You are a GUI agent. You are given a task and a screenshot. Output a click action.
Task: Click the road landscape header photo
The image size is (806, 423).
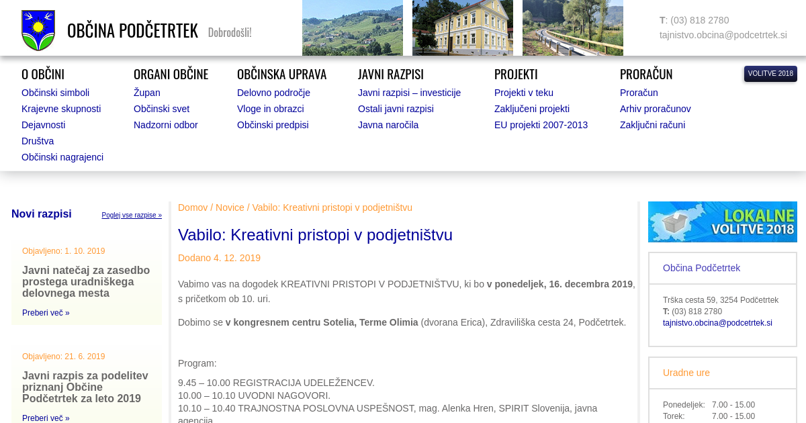[x=572, y=28]
